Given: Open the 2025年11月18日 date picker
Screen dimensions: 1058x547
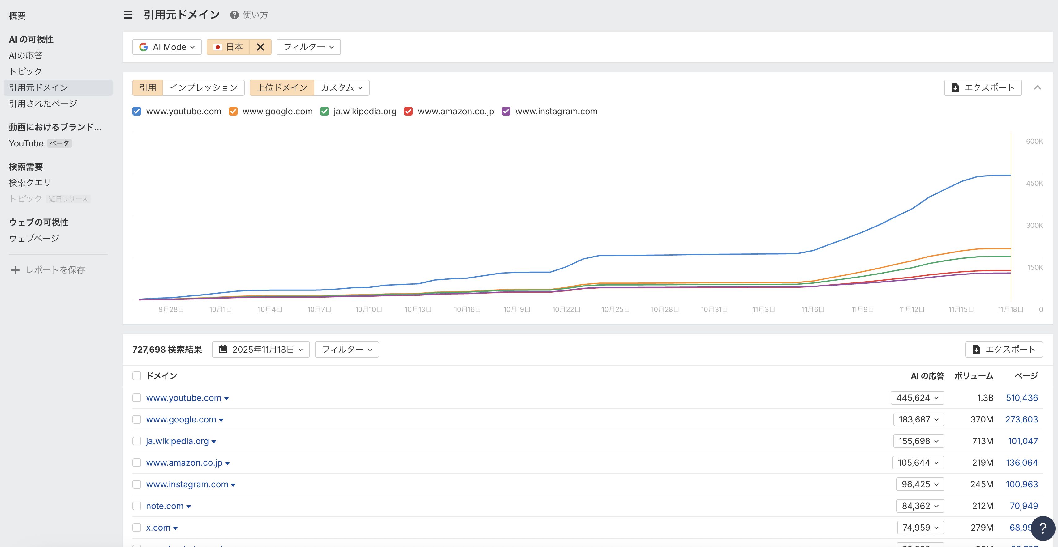Looking at the screenshot, I should point(261,350).
